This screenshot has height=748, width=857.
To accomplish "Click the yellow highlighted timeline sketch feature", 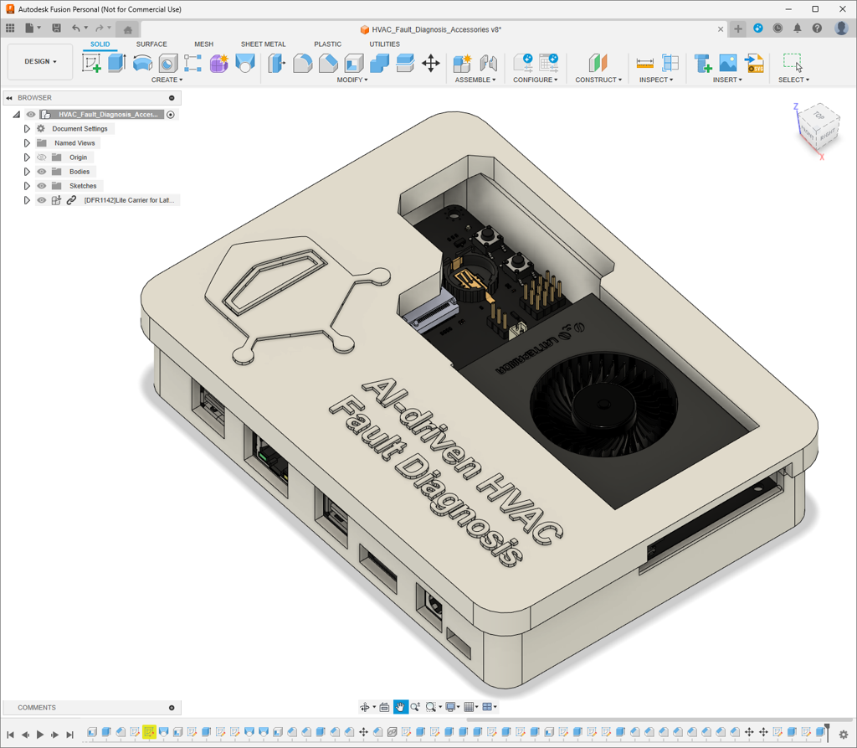I will tap(149, 732).
